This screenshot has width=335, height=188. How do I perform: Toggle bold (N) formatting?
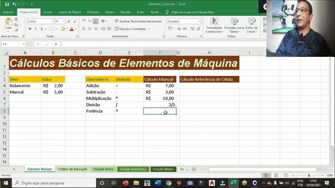coord(30,29)
